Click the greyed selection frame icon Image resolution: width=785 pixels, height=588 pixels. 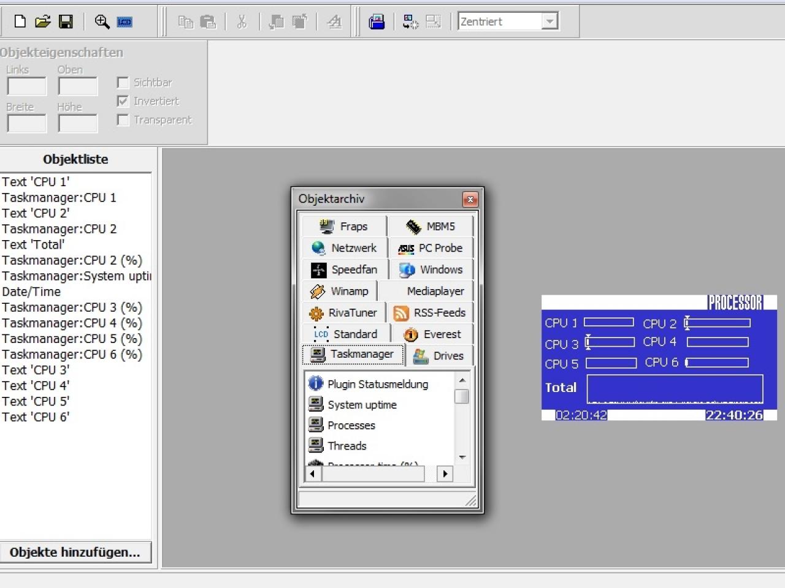pos(433,22)
